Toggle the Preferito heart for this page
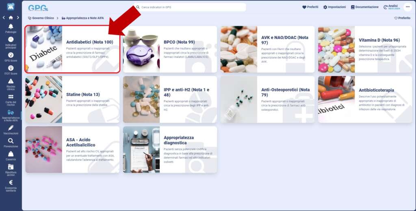Screen dimensions: 416x211 (402, 18)
